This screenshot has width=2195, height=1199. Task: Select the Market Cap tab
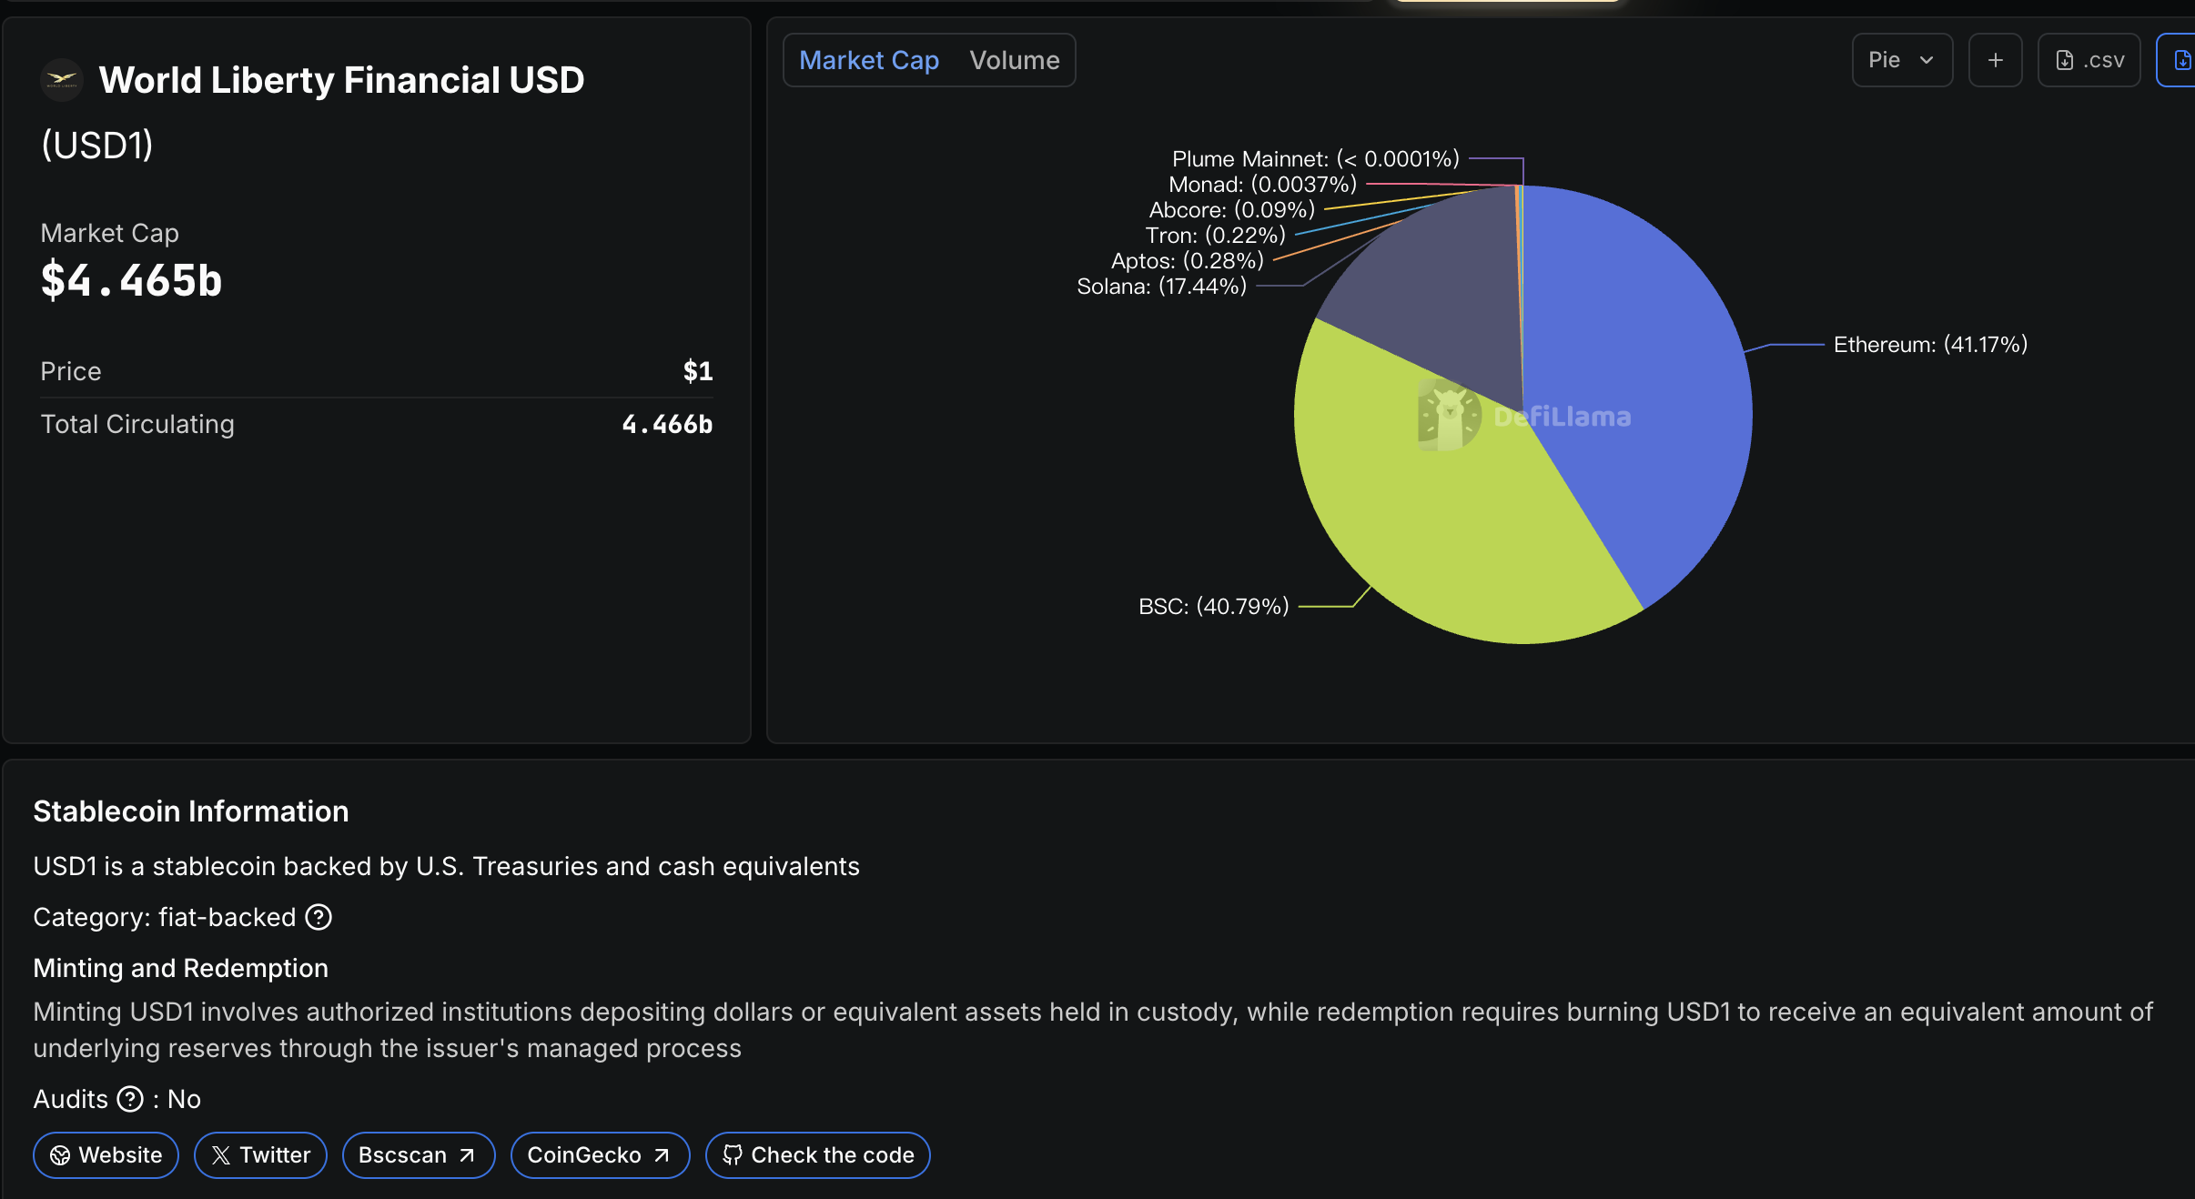pyautogui.click(x=869, y=59)
